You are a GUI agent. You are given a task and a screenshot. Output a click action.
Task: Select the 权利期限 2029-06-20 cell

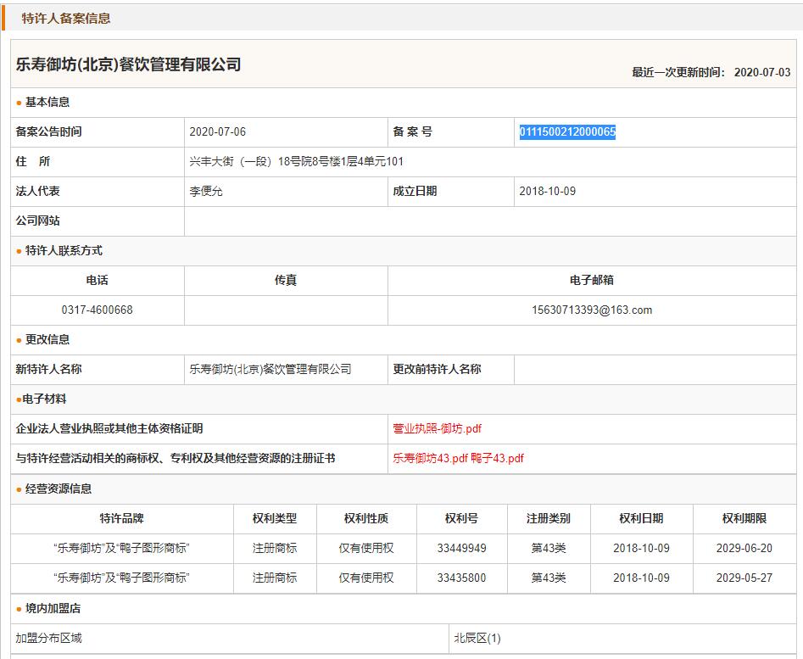tap(744, 549)
